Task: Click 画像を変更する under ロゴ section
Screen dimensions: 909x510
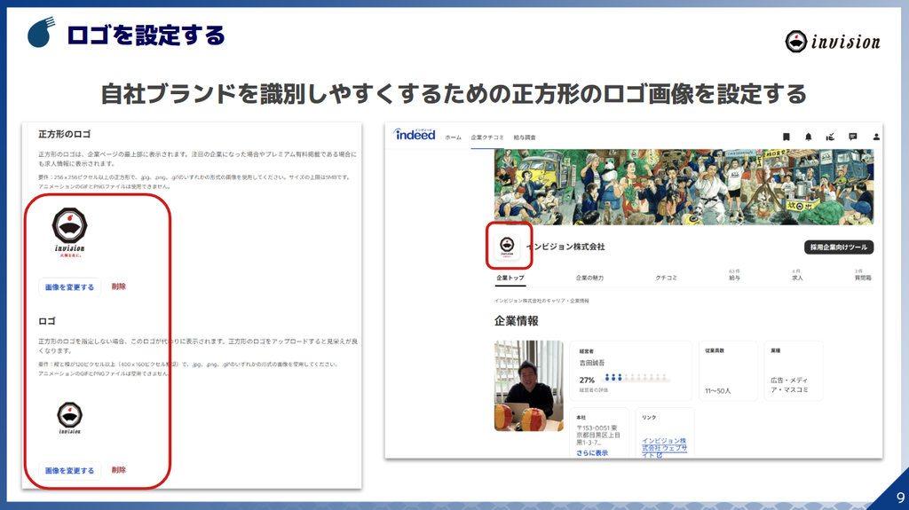Action: pyautogui.click(x=69, y=471)
